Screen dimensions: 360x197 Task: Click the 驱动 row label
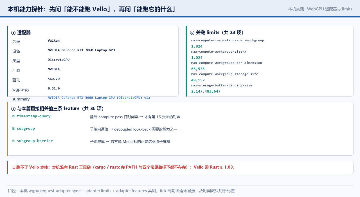click(16, 80)
